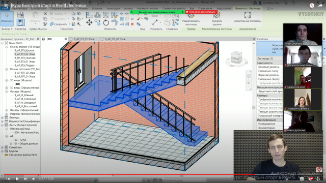Toggle fullscreen mode of the video
The height and width of the screenshot is (183, 326).
click(x=318, y=178)
